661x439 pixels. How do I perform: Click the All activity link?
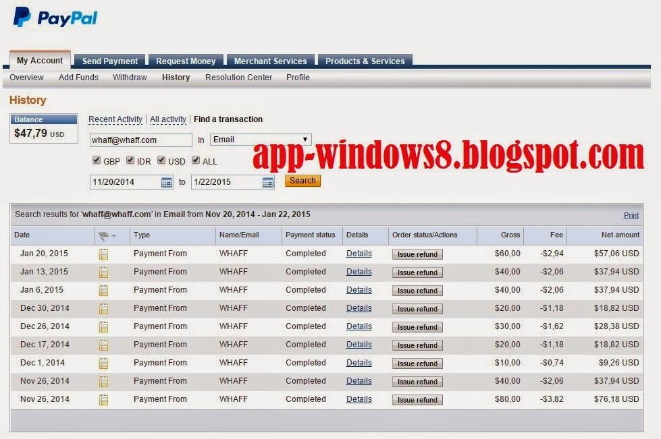[167, 119]
